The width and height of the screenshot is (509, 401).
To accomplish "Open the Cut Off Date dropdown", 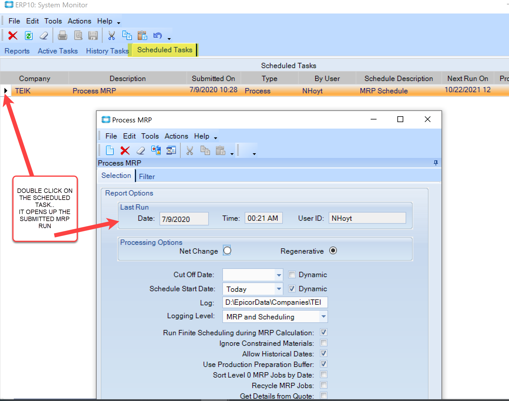I will pos(278,275).
